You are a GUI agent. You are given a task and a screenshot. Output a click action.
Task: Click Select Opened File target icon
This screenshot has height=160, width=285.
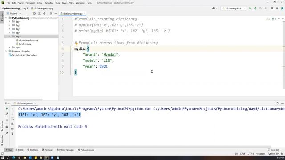34,14
